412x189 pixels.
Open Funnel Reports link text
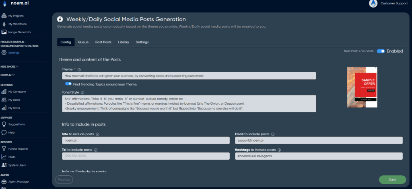18,149
